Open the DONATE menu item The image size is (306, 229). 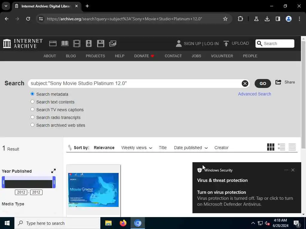[x=144, y=56]
